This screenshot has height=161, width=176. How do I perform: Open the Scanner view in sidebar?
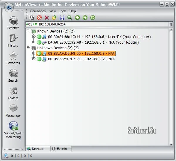pyautogui.click(x=13, y=23)
